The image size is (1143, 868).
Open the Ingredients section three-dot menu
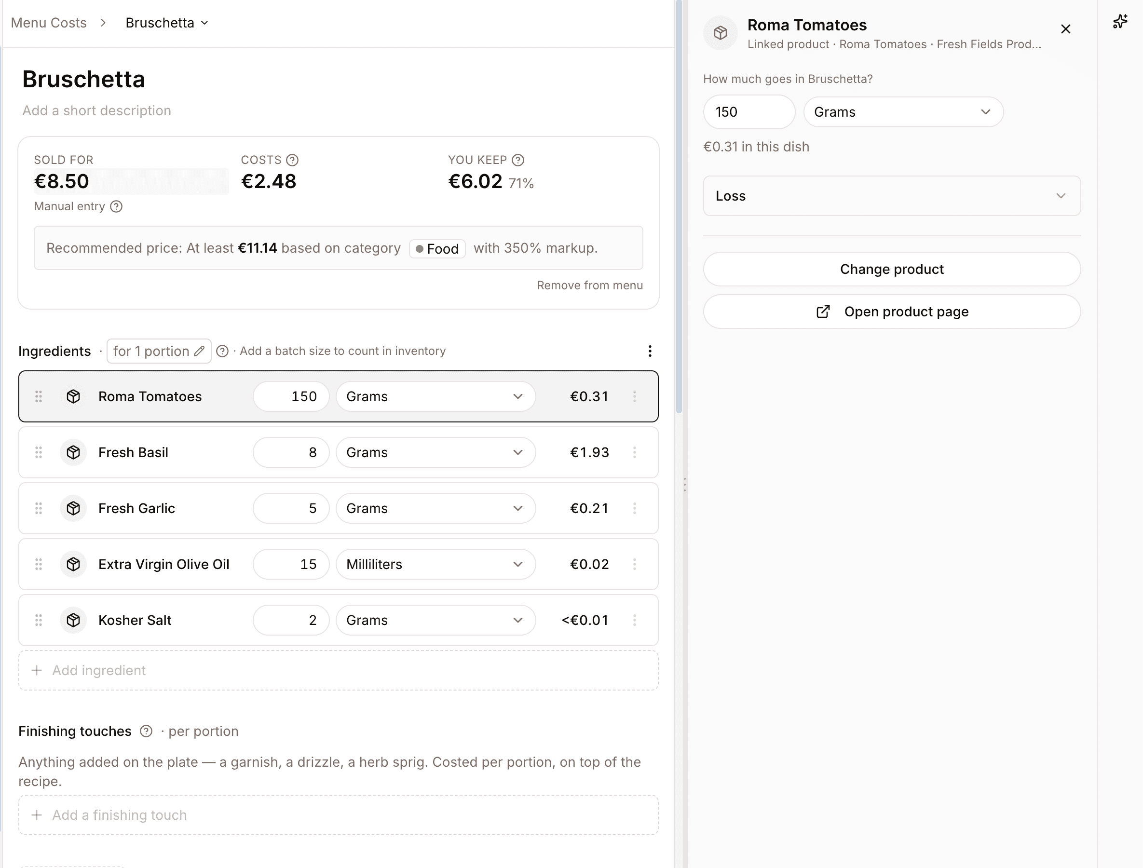tap(650, 352)
